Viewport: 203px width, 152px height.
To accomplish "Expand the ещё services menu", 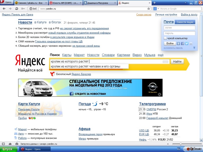I will coord(161,55).
